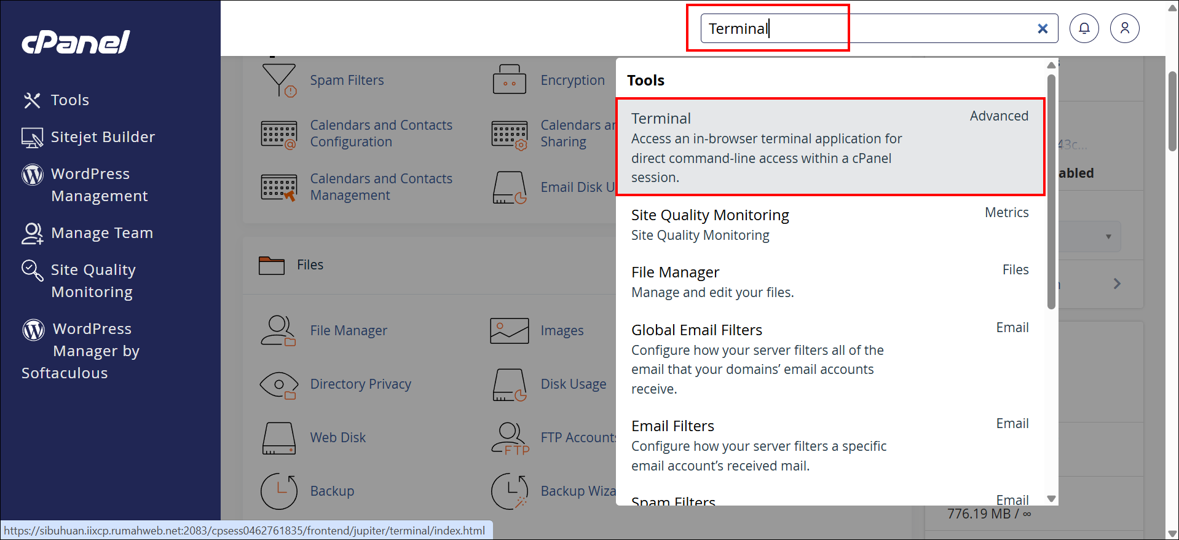
Task: Click the Images picture icon
Action: click(x=509, y=331)
